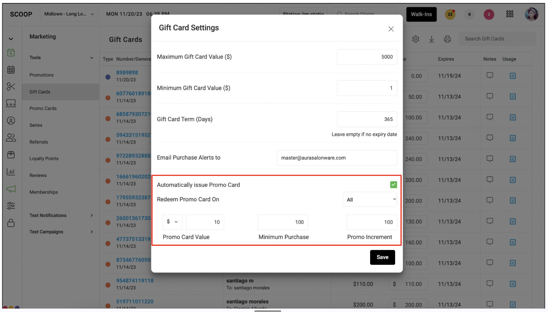This screenshot has height=312, width=548.
Task: Go to Series menu item
Action: 36,125
